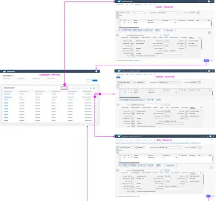
Task: Click the item detail collapse icon in Display window
Action: tap(118, 105)
